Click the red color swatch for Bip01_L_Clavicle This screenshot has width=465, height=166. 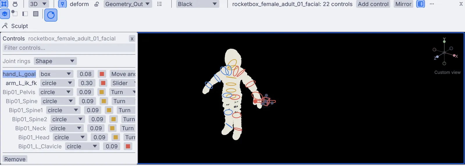pyautogui.click(x=128, y=146)
